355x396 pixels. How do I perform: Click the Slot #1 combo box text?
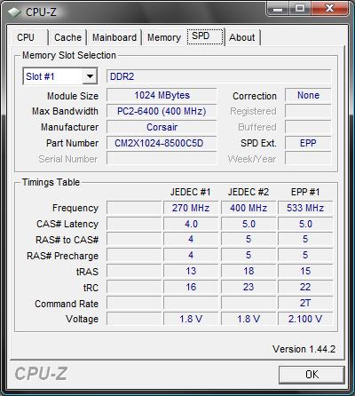click(40, 76)
